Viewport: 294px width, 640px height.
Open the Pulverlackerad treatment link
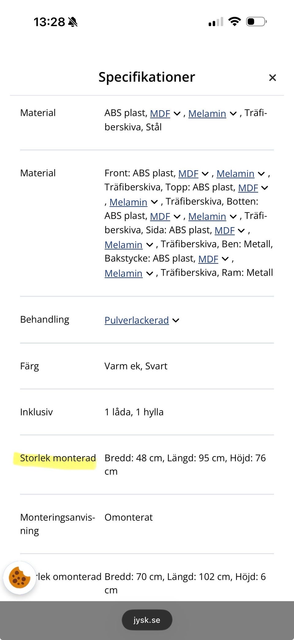tap(137, 320)
